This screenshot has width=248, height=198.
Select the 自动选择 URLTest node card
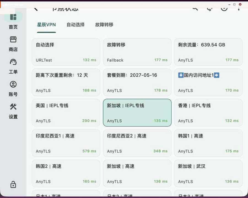click(x=66, y=52)
